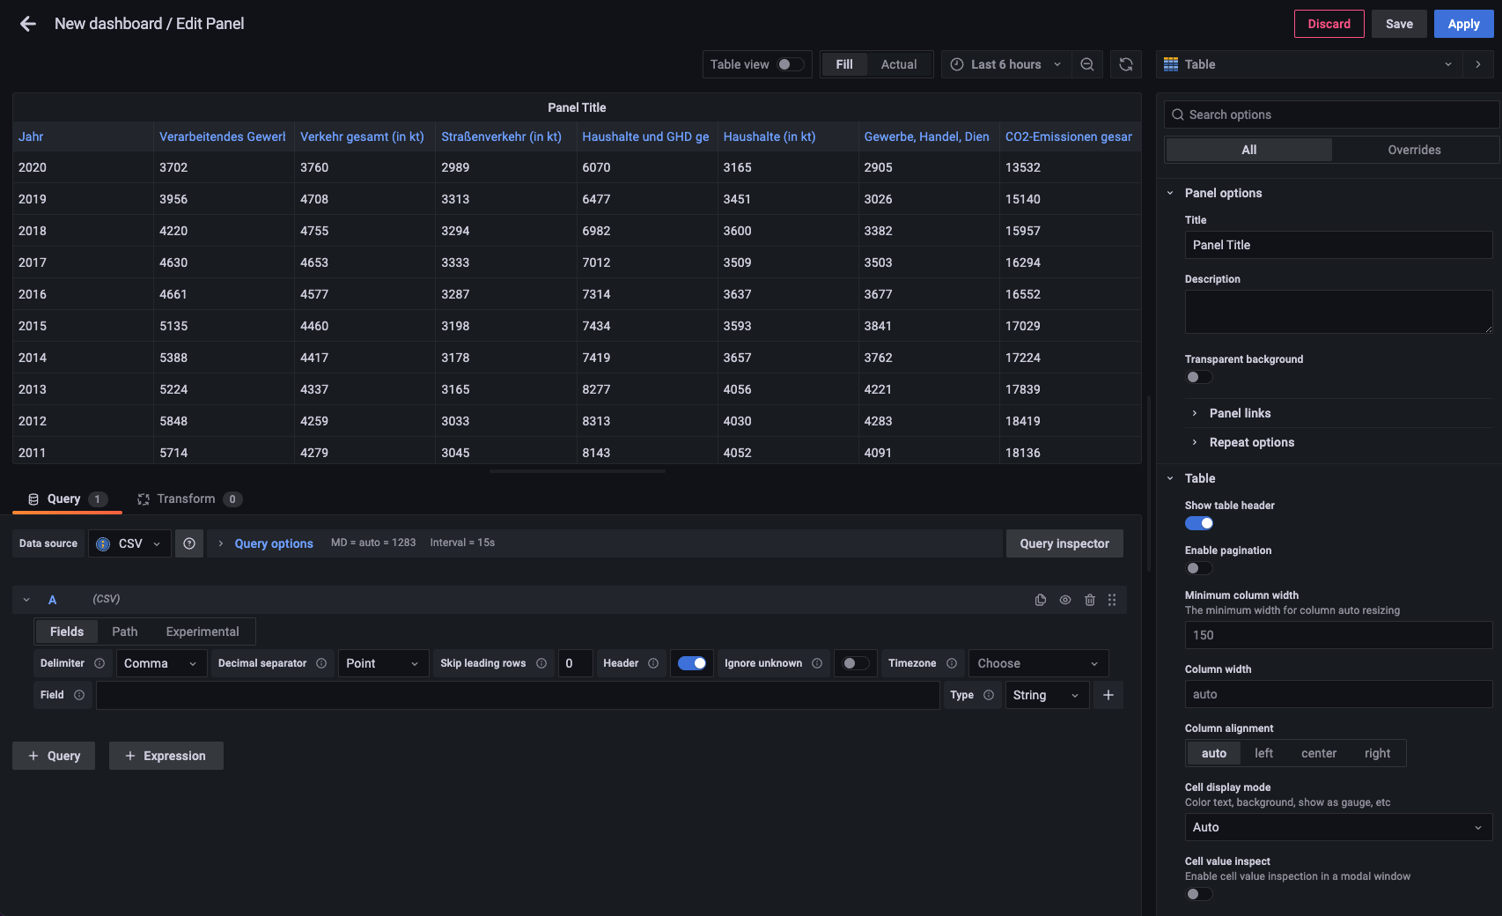
Task: Switch to the Transform tab
Action: click(x=188, y=499)
